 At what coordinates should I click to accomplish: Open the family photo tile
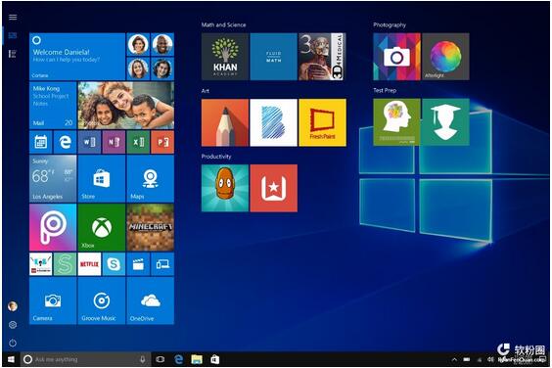(126, 106)
